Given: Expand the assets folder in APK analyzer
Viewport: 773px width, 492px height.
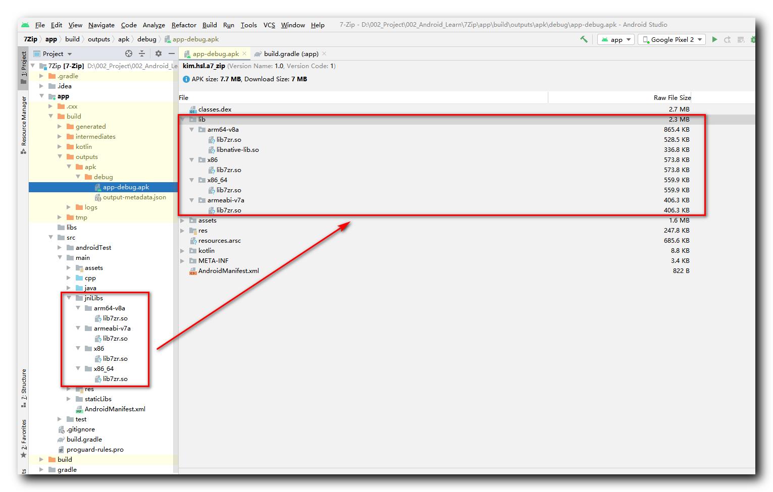Looking at the screenshot, I should [x=183, y=220].
